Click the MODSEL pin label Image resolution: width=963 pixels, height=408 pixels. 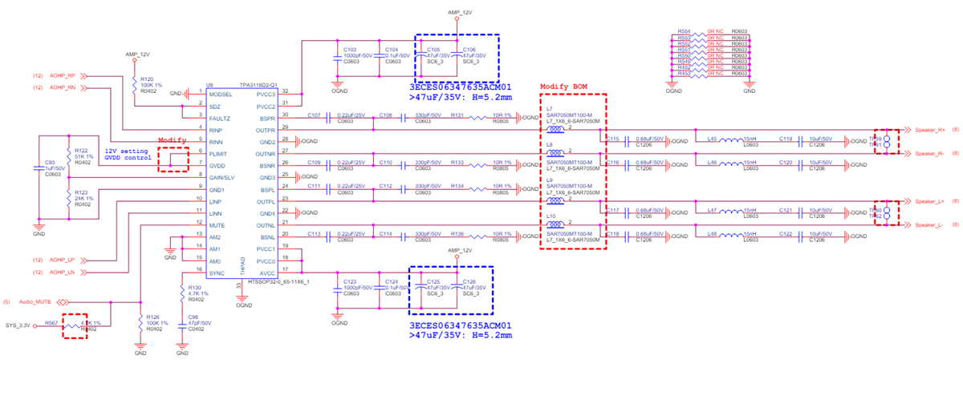220,94
